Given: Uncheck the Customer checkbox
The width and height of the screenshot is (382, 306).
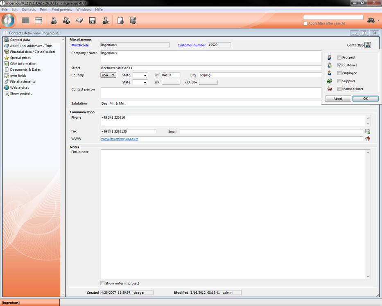Looking at the screenshot, I should pos(339,65).
